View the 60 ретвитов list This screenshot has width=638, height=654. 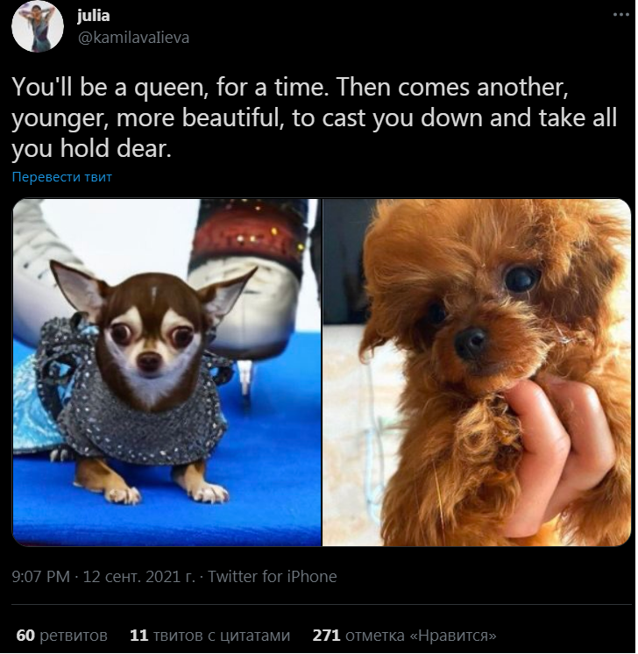[61, 636]
